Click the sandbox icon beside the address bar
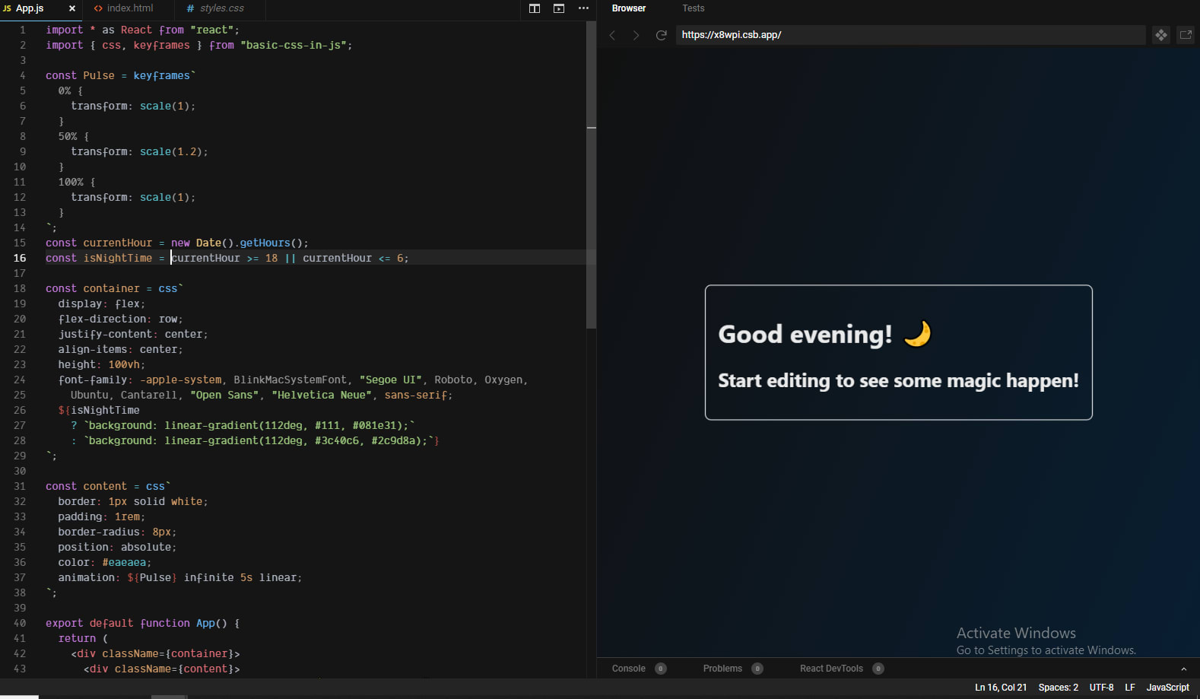 click(1161, 35)
